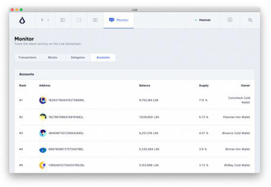Click balance 7,839,650 LSK
The width and height of the screenshot is (271, 187).
(x=149, y=117)
